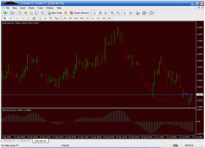The width and height of the screenshot is (205, 148).
Task: Click the Periods clock icon
Action: point(144,13)
